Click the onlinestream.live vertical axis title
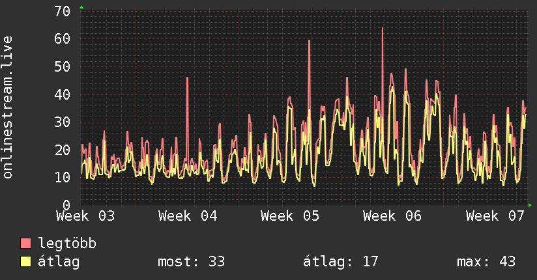This screenshot has height=280, width=537. click(x=8, y=107)
